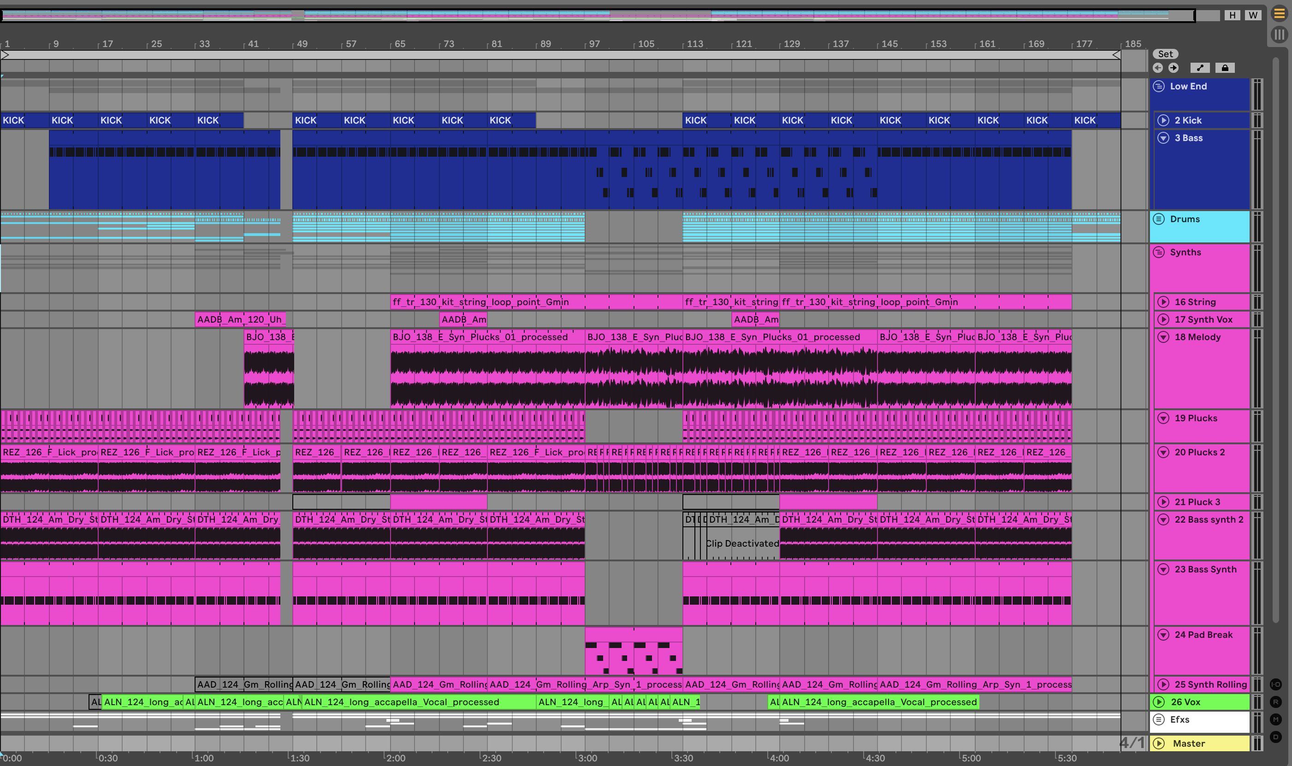
Task: Click bar 97 marker in the beat ruler
Action: 594,44
